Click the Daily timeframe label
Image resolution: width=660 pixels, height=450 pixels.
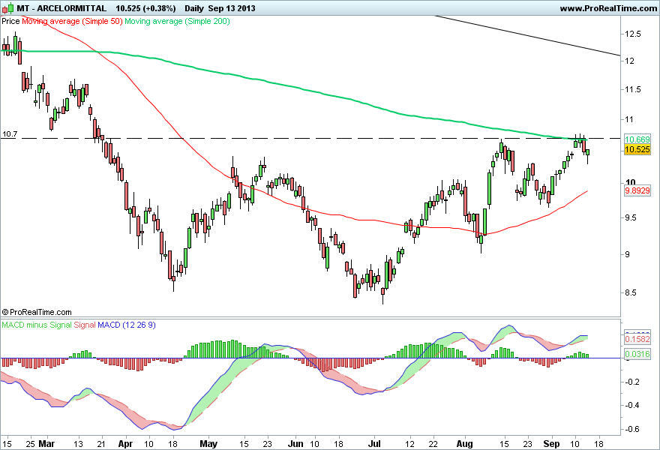click(194, 8)
